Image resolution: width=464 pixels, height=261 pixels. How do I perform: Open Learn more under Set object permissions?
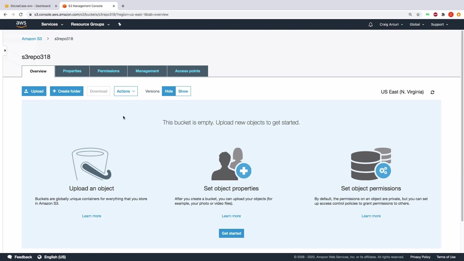pos(371,216)
